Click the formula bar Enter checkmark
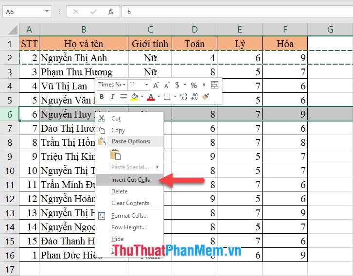The height and width of the screenshot is (276, 353). point(93,12)
